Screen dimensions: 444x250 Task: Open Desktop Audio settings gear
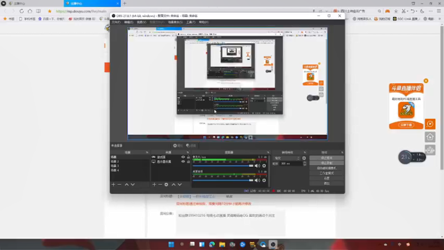click(x=264, y=180)
